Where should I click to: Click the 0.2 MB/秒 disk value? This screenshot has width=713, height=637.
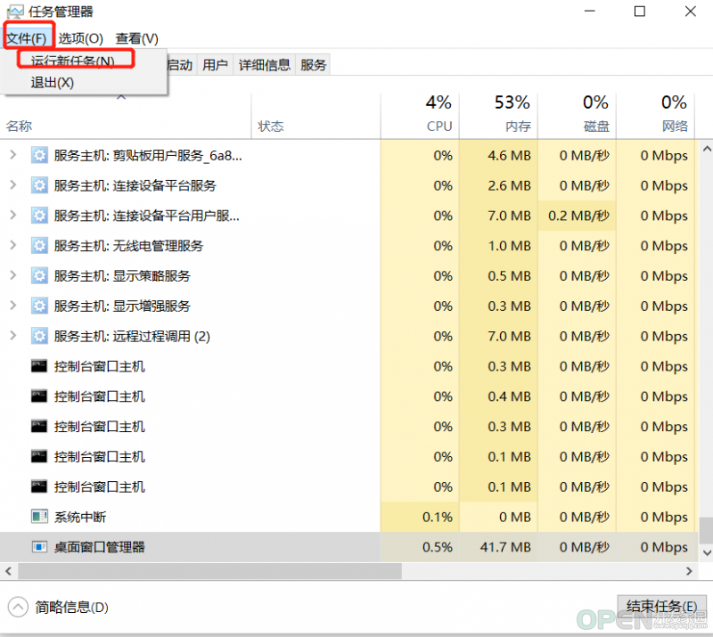(578, 216)
